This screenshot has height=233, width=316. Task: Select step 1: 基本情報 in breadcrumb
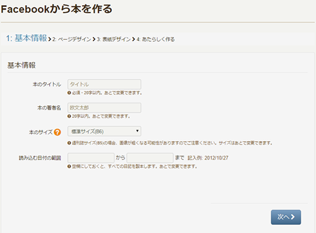tap(27, 38)
